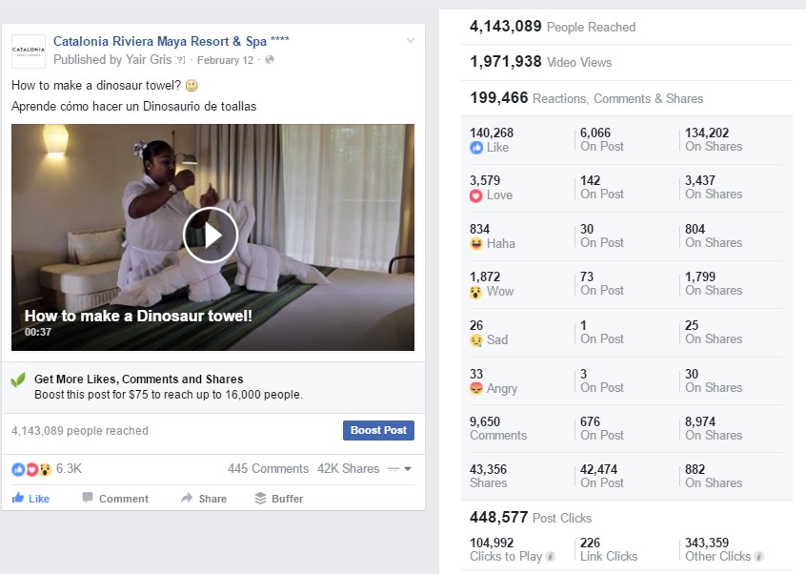Click the '43,356' Shares total
This screenshot has width=806, height=574.
point(489,469)
